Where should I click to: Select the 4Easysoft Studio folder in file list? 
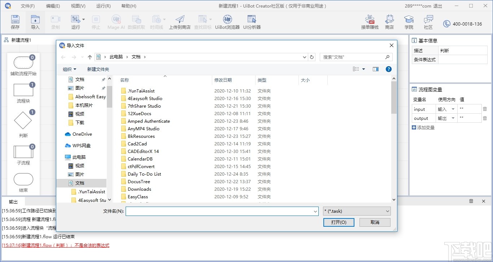145,98
